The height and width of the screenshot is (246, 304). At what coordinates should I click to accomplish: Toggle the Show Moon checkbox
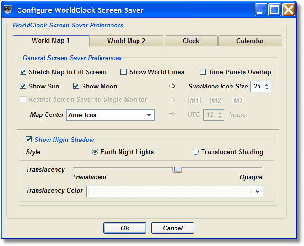pos(76,86)
